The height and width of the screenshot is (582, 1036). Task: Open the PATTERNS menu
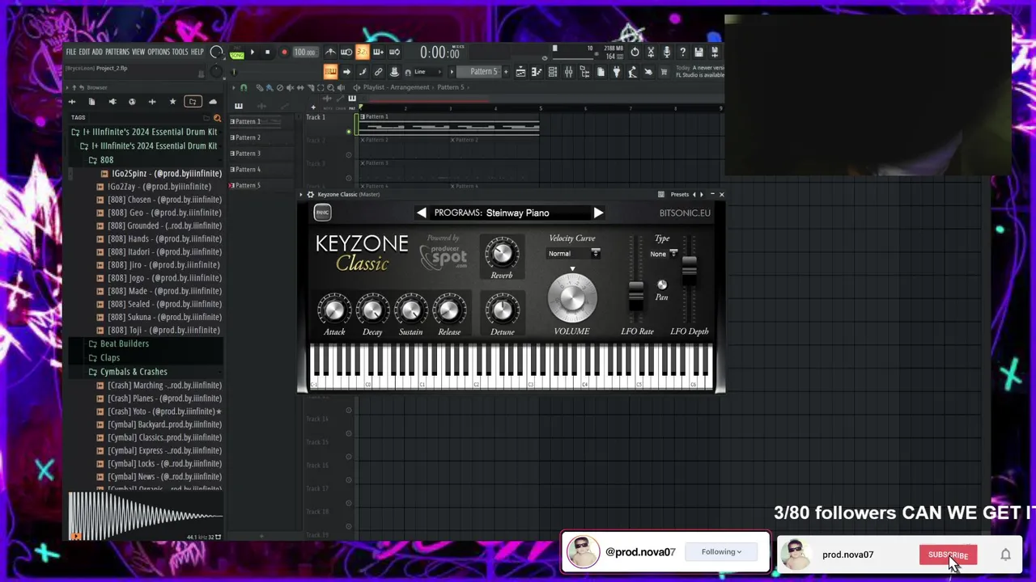click(117, 53)
